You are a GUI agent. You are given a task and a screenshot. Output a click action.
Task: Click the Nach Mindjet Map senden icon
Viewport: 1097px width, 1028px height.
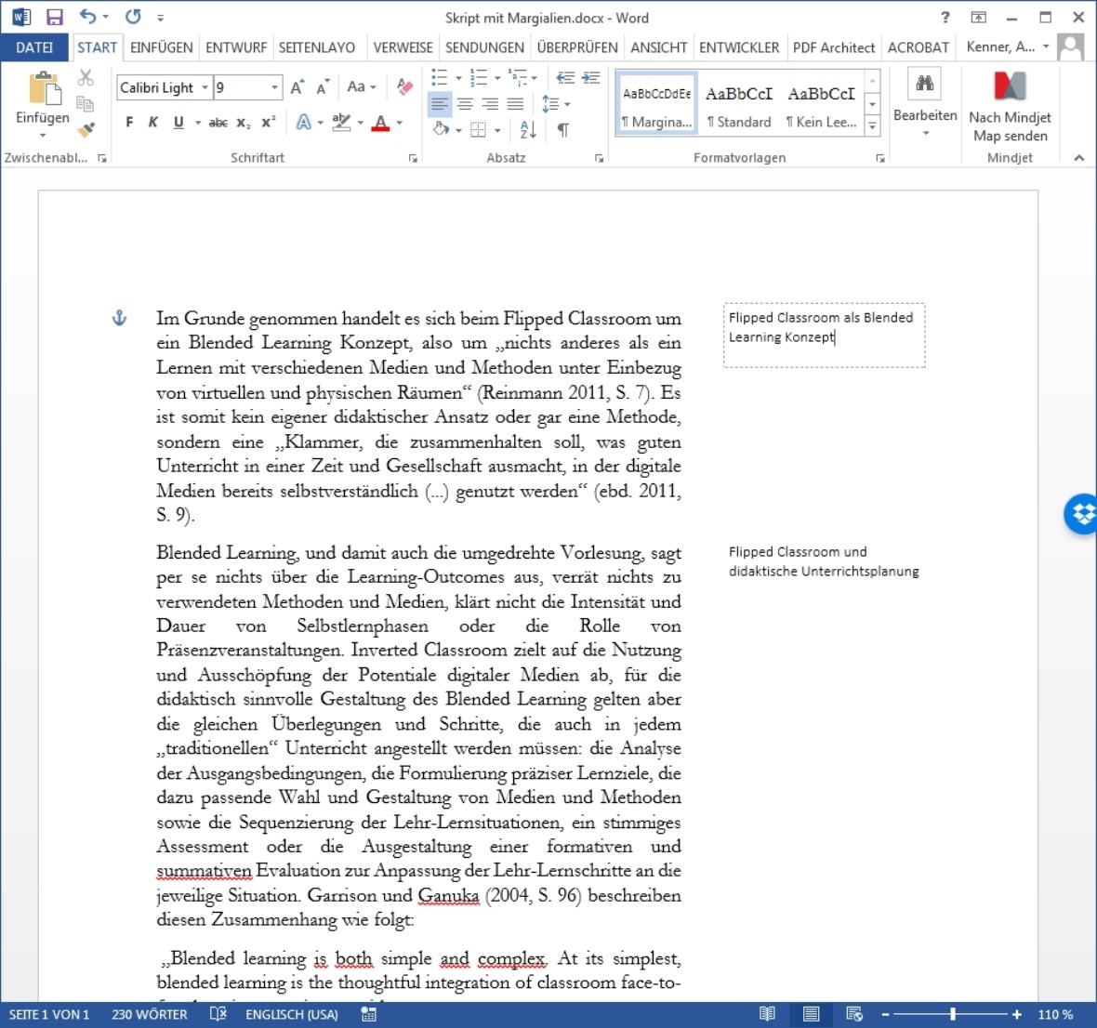click(x=1010, y=88)
